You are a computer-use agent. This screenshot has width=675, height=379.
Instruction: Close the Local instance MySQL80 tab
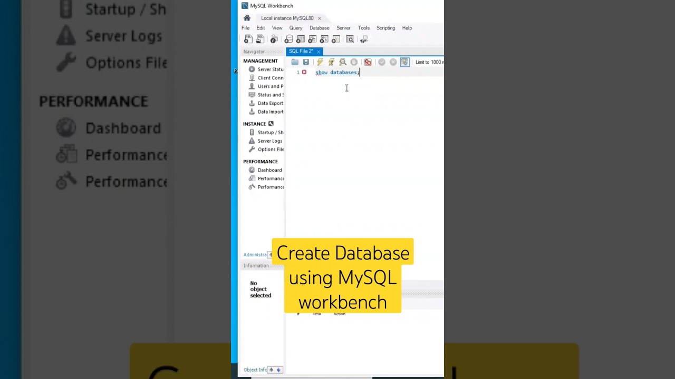click(x=319, y=18)
